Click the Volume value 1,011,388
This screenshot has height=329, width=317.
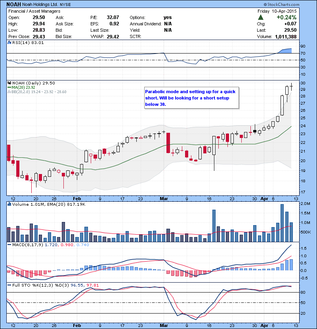[286, 37]
